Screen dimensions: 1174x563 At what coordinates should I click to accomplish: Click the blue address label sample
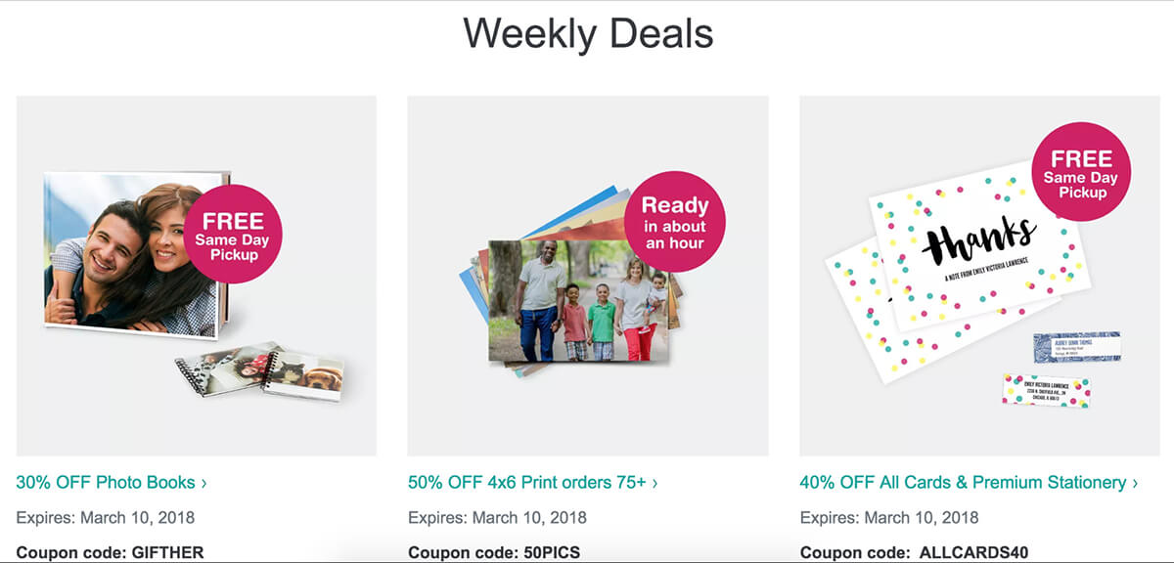pos(1076,347)
